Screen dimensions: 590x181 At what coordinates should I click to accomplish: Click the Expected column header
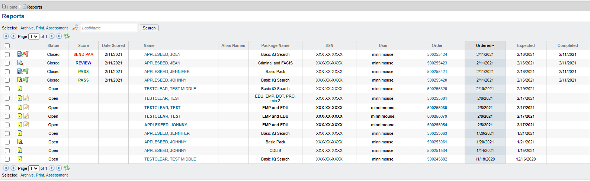click(x=526, y=45)
